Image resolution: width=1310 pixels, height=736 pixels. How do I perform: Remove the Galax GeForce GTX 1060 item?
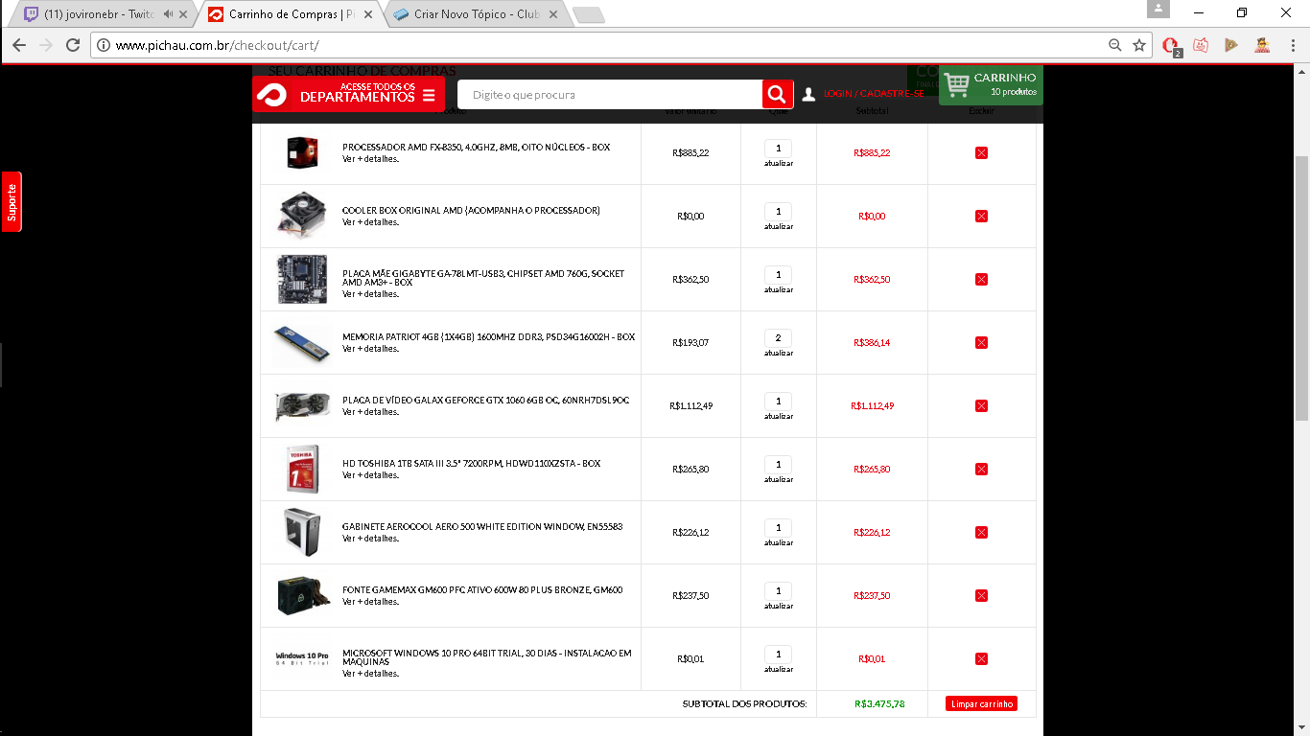(x=981, y=406)
